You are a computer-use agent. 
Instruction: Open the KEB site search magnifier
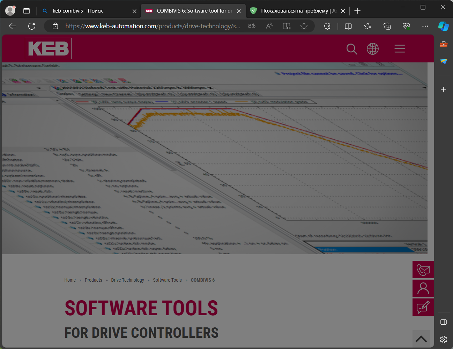352,49
